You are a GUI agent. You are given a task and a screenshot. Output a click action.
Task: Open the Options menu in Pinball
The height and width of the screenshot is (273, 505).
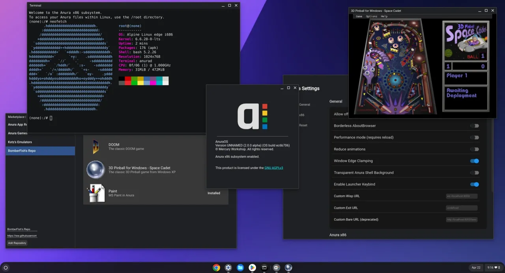(371, 17)
